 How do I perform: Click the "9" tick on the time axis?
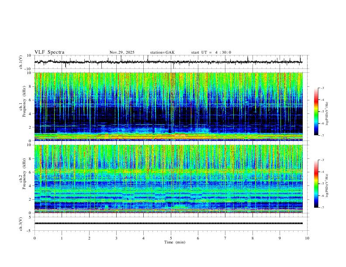tap(280, 238)
